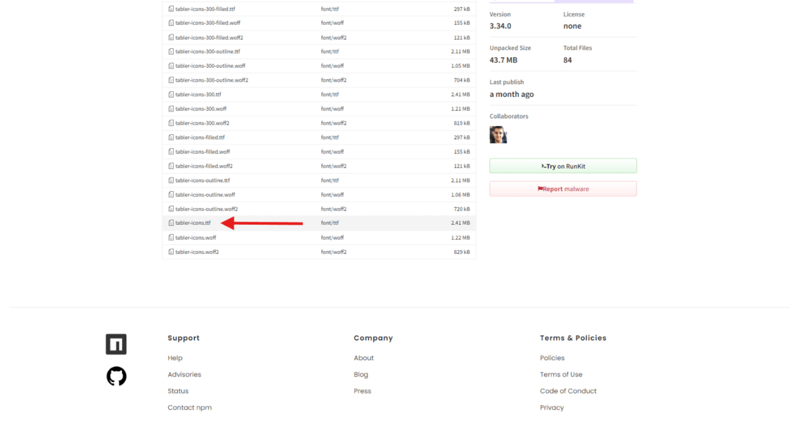Open the tabler-icons.woff file link
Viewport: 790px width, 439px height.
[x=196, y=238]
